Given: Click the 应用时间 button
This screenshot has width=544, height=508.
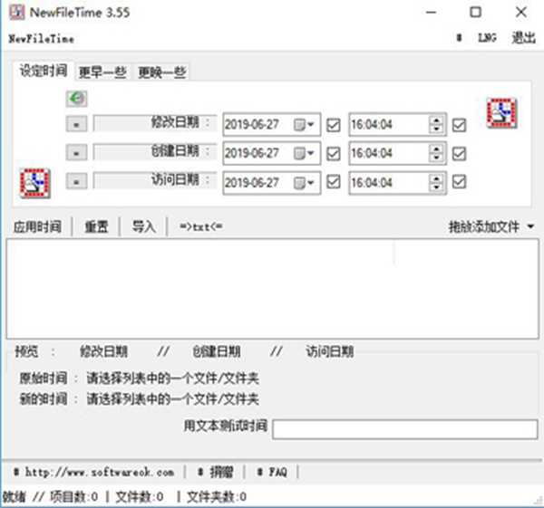Looking at the screenshot, I should [37, 227].
